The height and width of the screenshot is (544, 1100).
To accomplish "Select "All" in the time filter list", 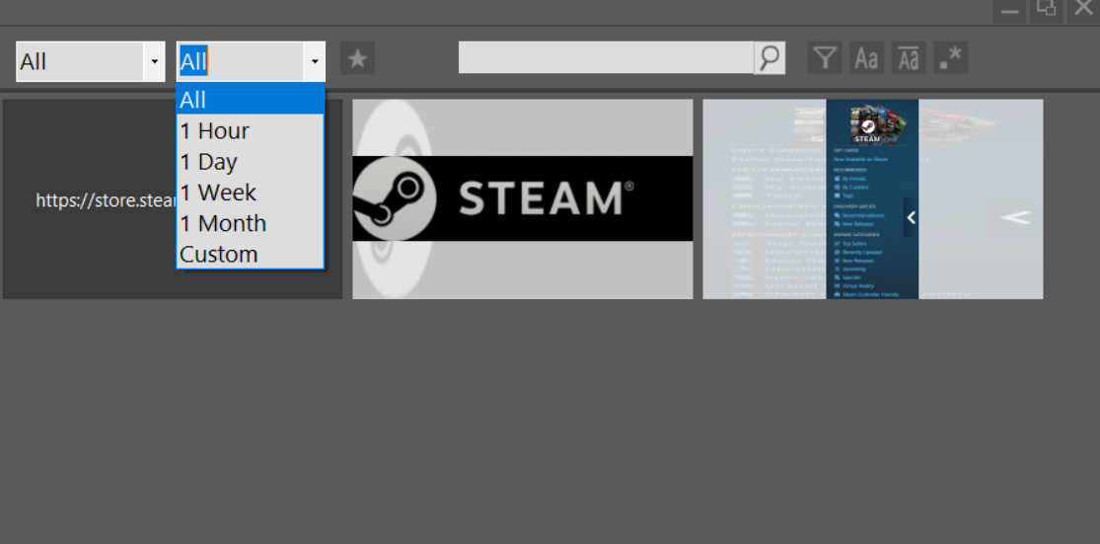I will tap(250, 100).
